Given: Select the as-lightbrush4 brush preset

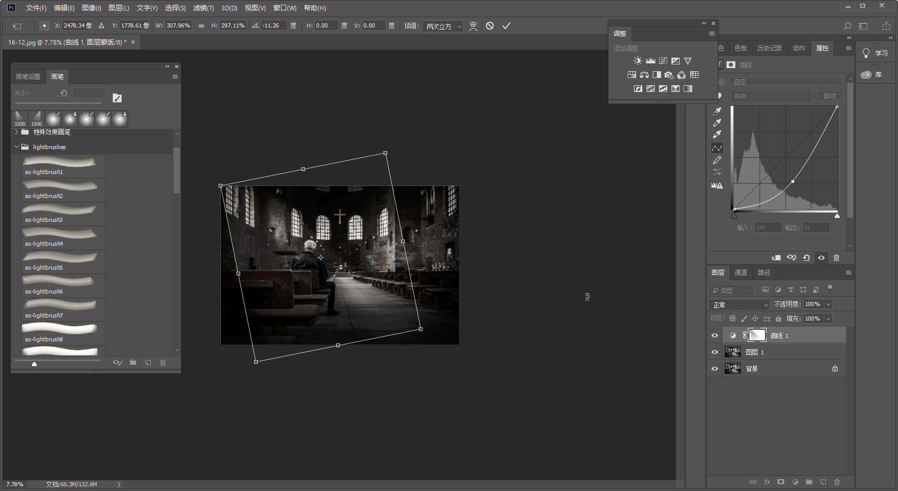Looking at the screenshot, I should click(x=60, y=237).
